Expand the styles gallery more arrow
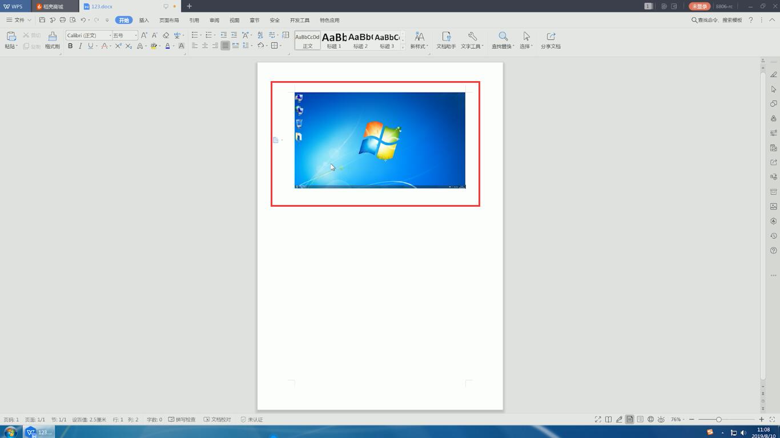 (x=403, y=47)
